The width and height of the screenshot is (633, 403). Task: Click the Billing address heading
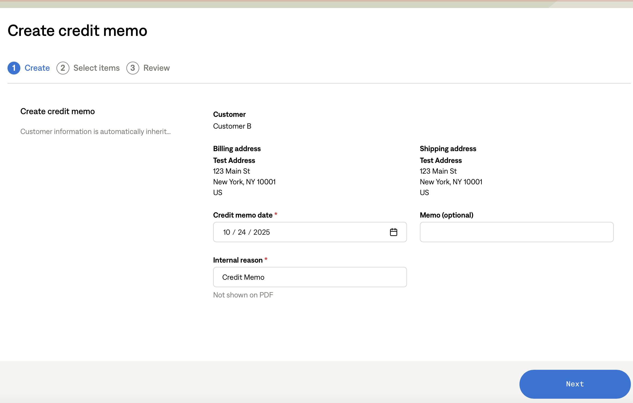[237, 149]
